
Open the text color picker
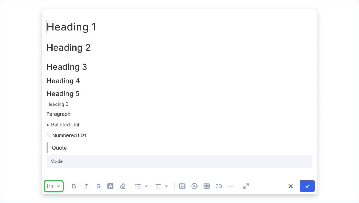110,186
